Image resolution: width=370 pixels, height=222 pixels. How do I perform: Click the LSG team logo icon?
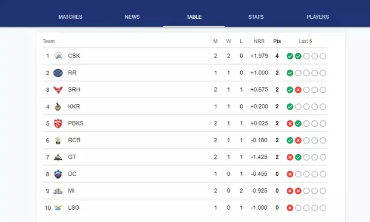tap(58, 208)
